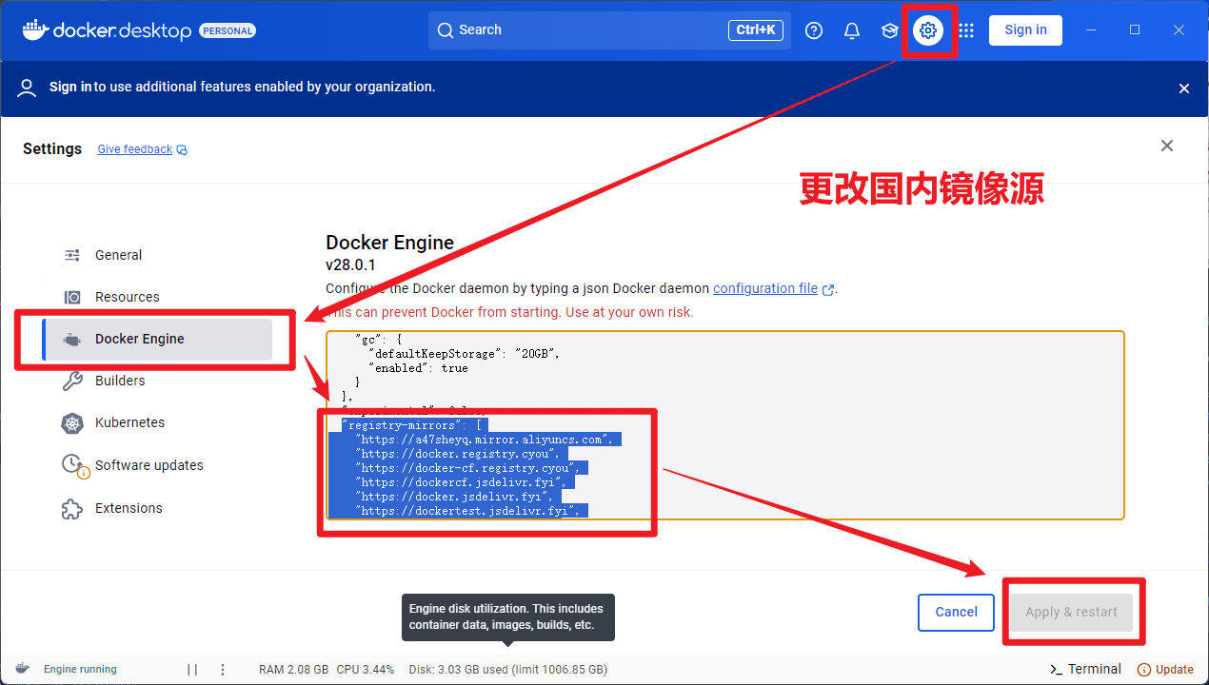Open the Terminal from the status bar
This screenshot has width=1209, height=685.
click(x=1085, y=669)
